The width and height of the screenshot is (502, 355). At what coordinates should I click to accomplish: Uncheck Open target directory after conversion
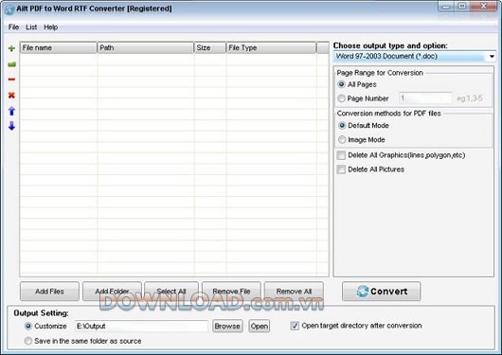pyautogui.click(x=295, y=326)
